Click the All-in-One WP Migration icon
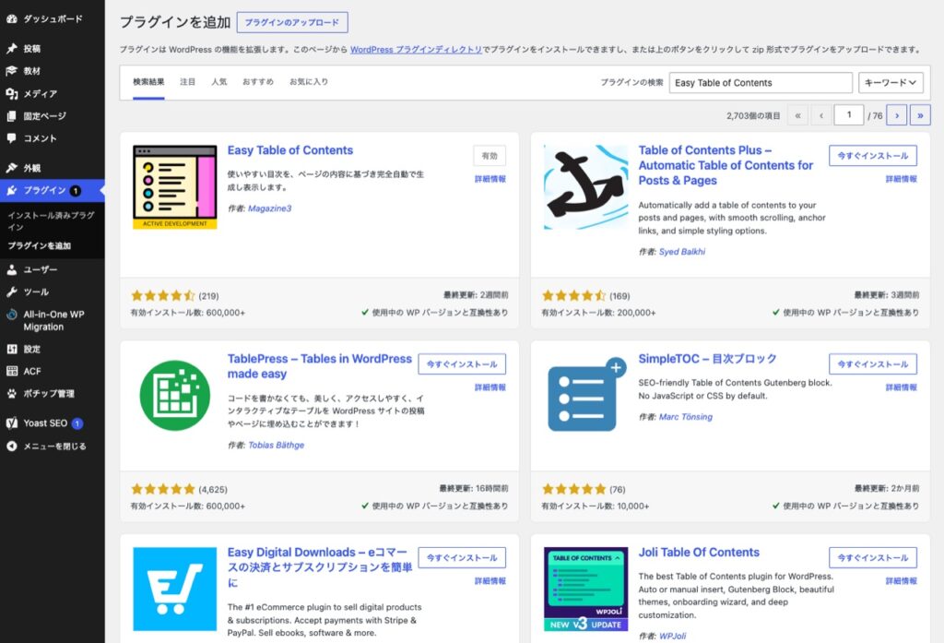This screenshot has height=643, width=944. (x=11, y=314)
